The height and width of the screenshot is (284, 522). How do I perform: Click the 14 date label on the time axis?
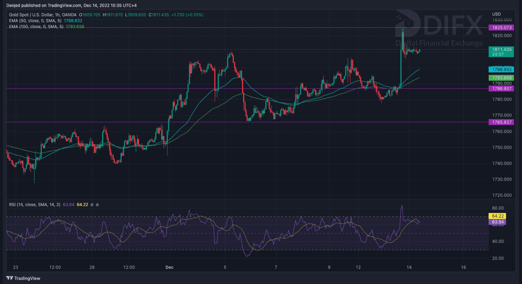(409, 267)
